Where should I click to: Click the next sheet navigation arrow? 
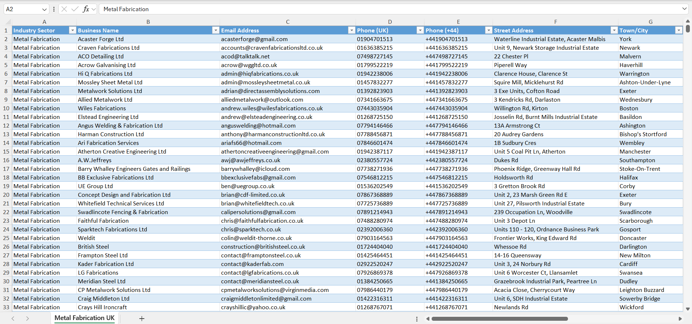27,319
